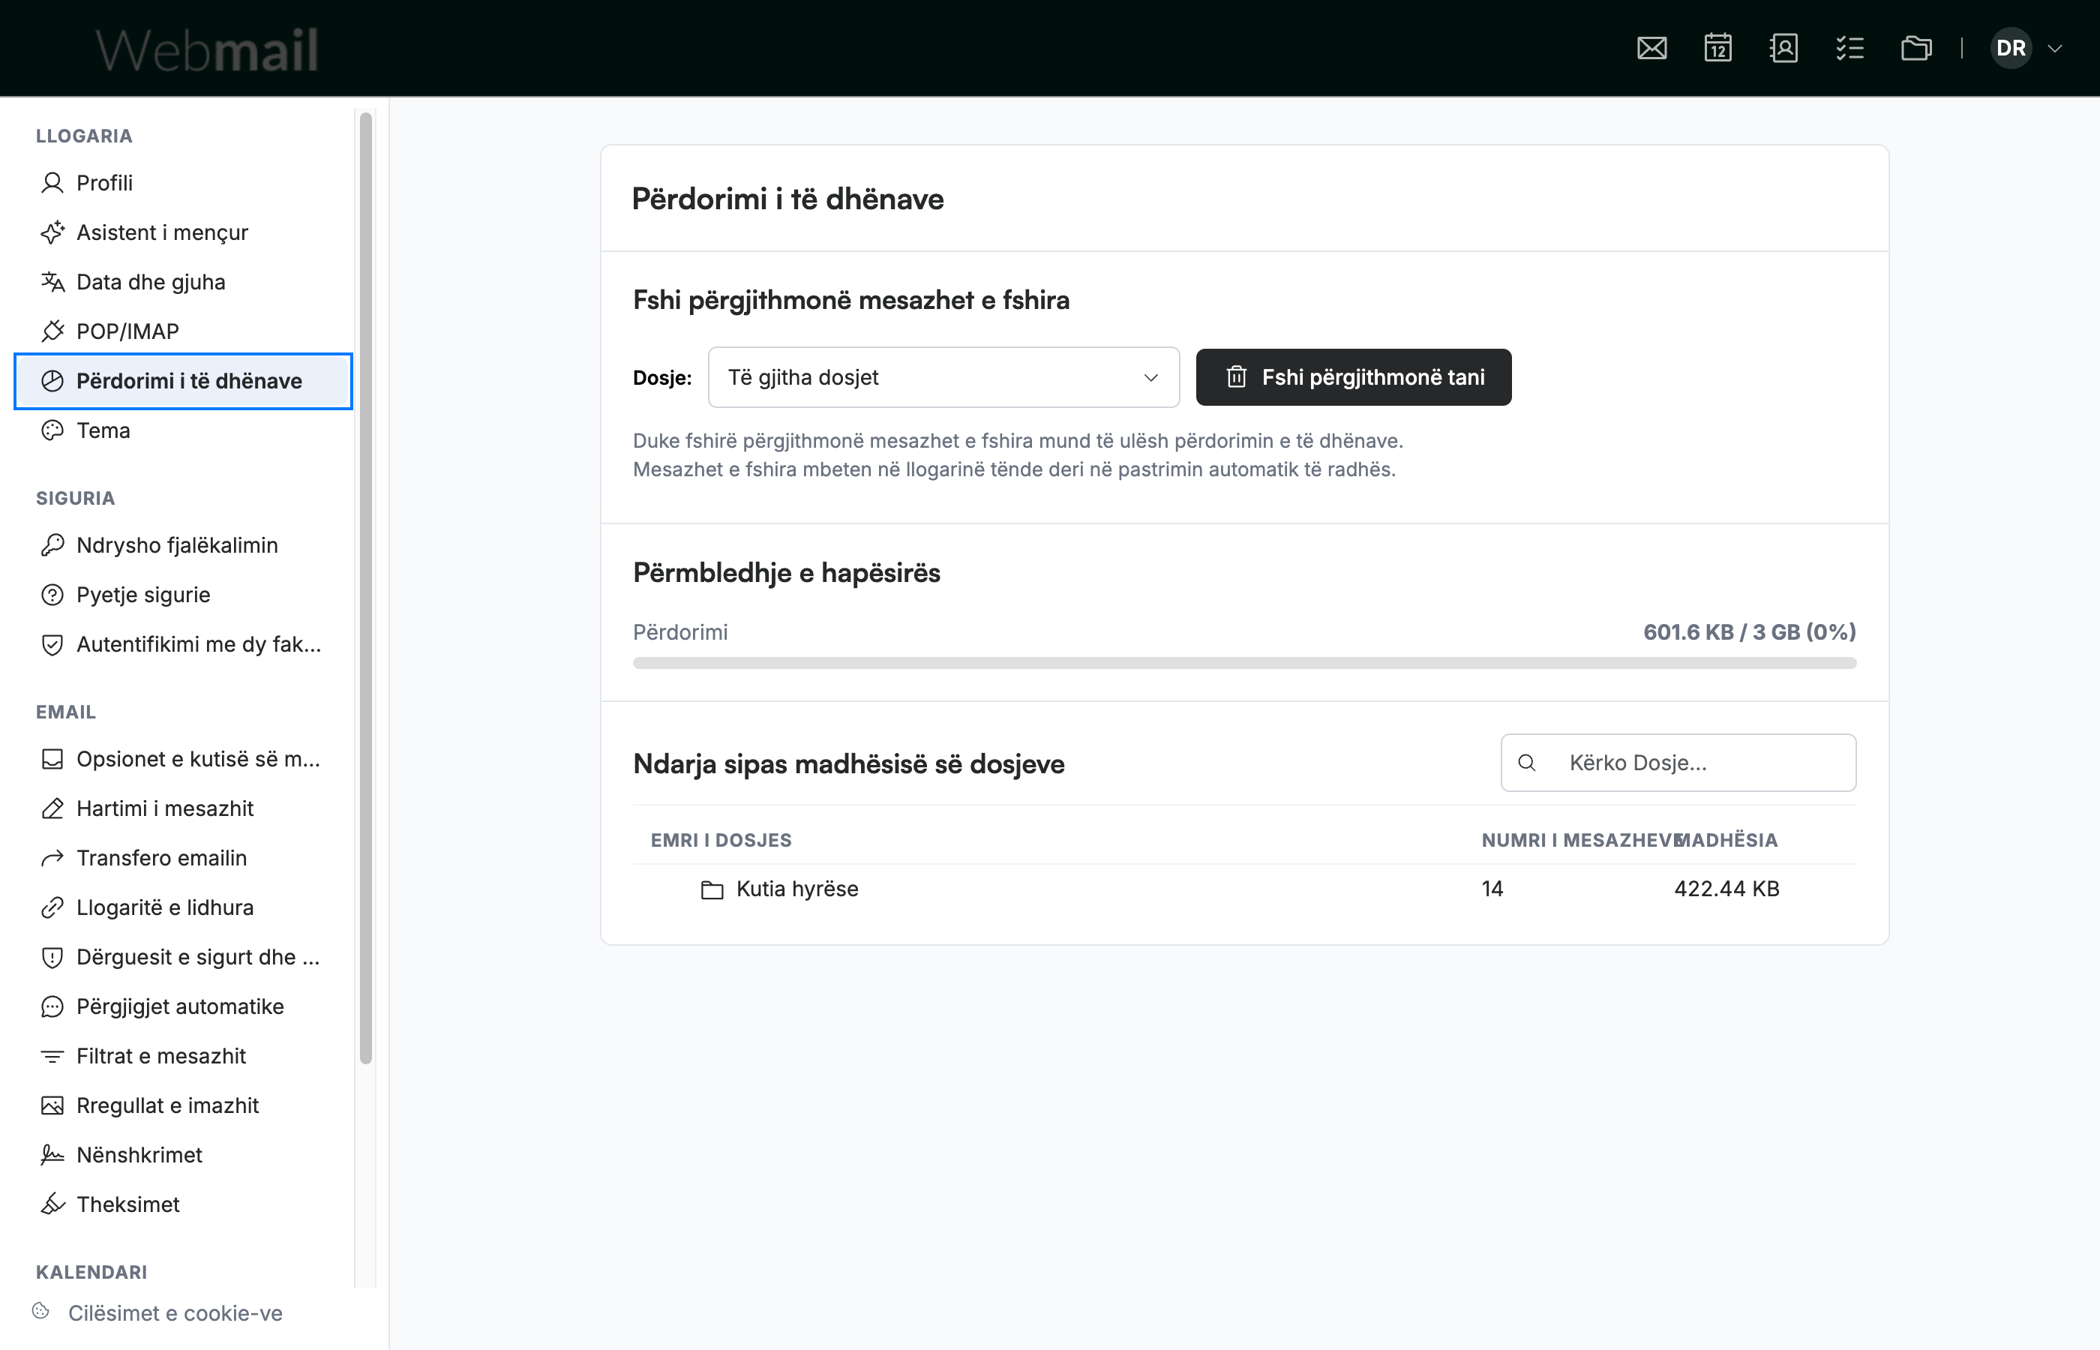Click the 422.44 KB size value

pos(1726,889)
